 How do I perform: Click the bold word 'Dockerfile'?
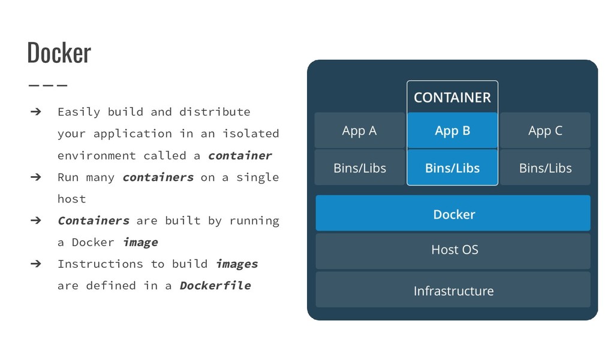pyautogui.click(x=215, y=286)
